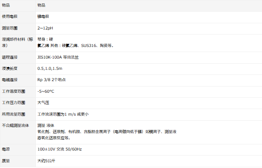The width and height of the screenshot is (262, 168).
Task: Click the 琴身：硬 line
Action: (x=45, y=39)
